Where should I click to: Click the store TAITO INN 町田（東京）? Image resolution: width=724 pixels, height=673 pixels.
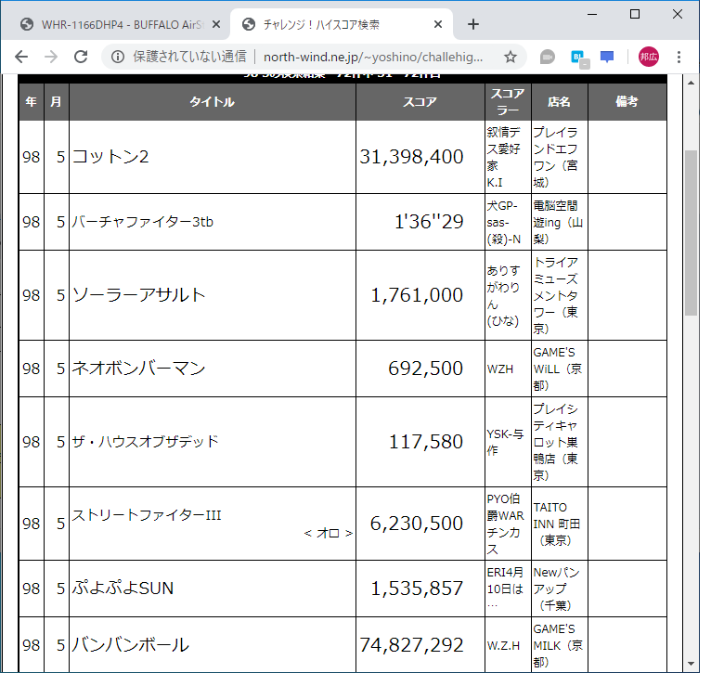pos(556,524)
